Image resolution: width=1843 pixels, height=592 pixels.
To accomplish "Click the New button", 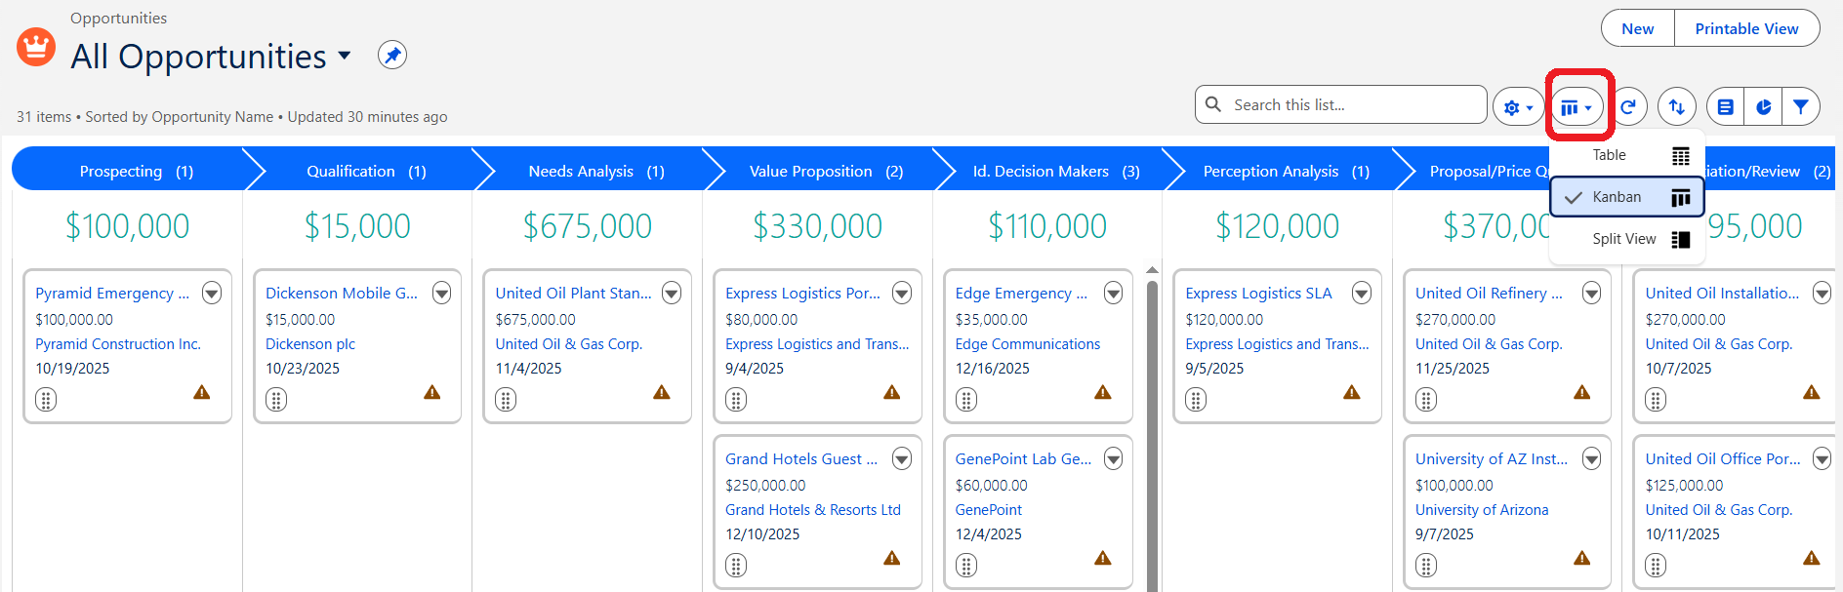I will (1638, 28).
